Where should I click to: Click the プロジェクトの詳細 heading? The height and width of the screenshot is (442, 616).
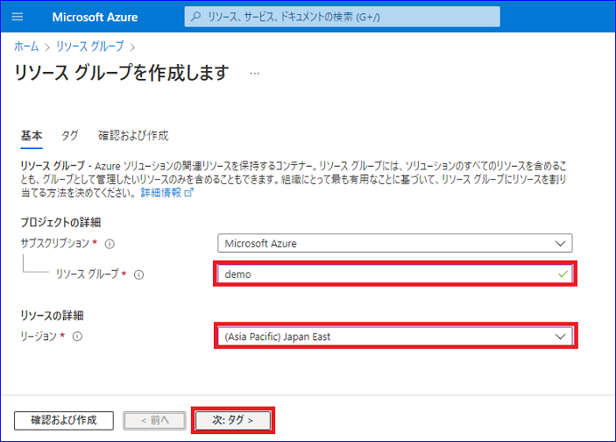[60, 223]
